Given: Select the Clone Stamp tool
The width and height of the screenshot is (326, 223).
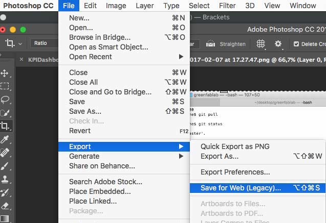Looking at the screenshot, I should (x=5, y=179).
